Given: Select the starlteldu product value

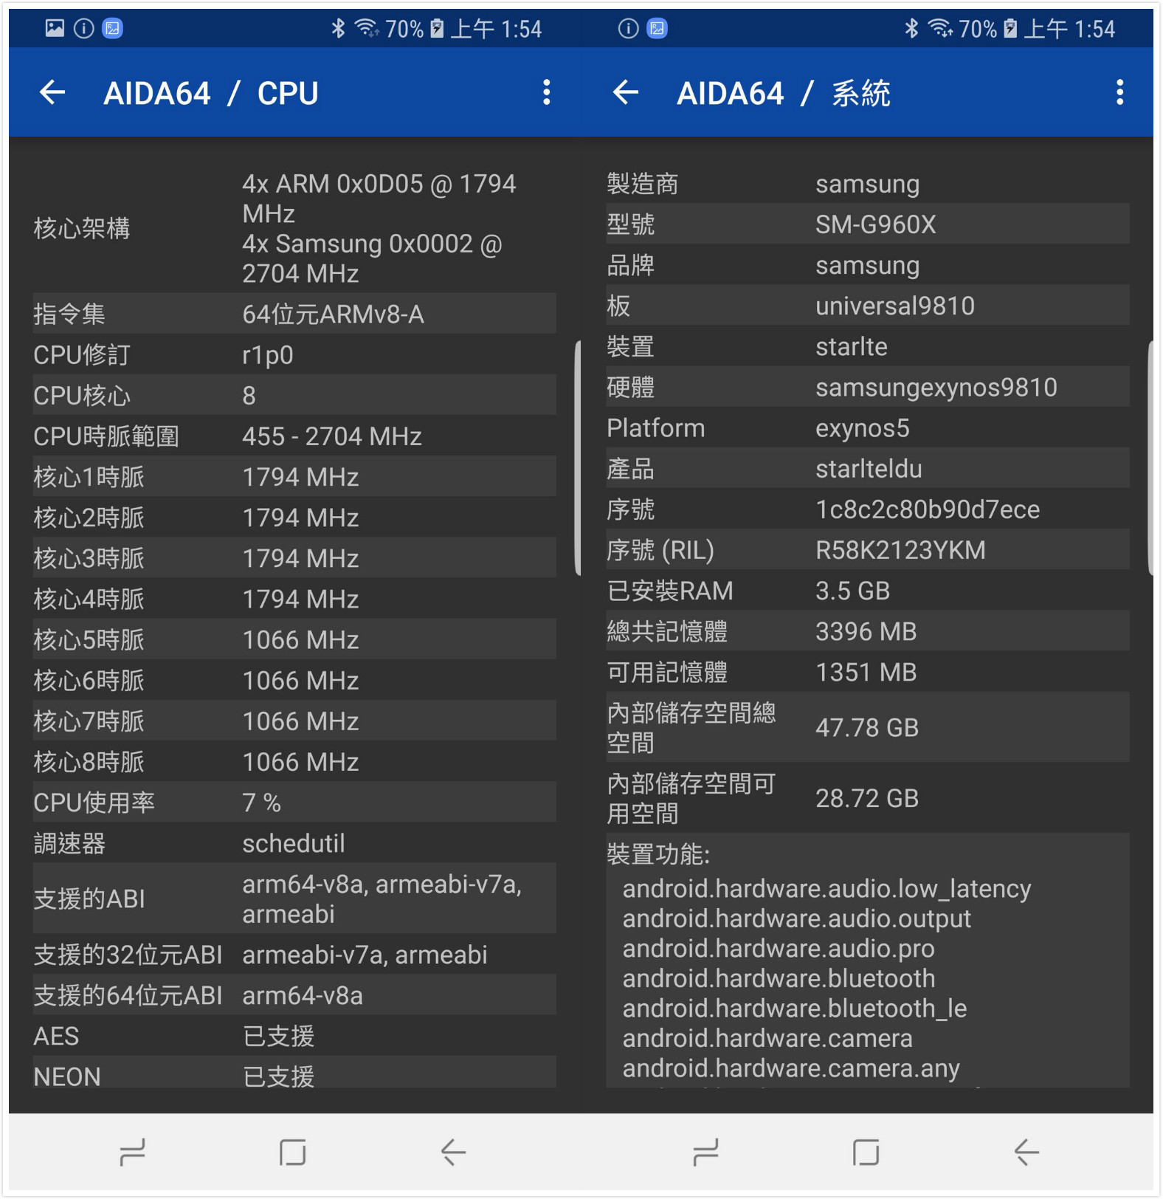Looking at the screenshot, I should 869,469.
